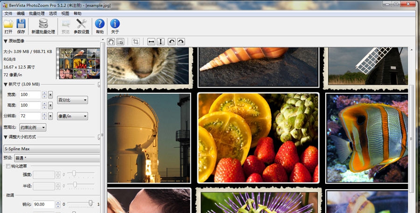Click the 72 像素/in info text
The image size is (420, 213).
pos(13,75)
